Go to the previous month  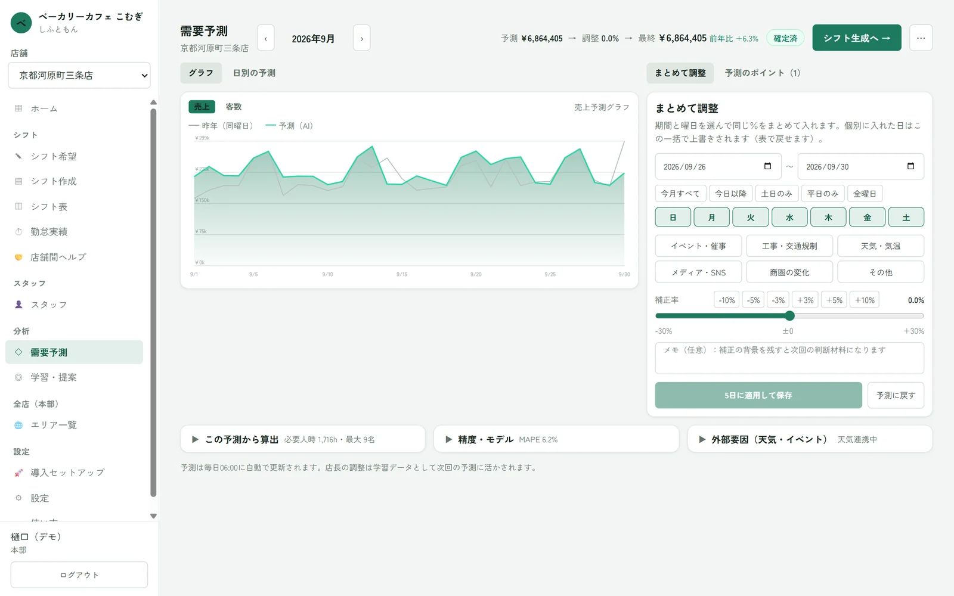pyautogui.click(x=266, y=38)
